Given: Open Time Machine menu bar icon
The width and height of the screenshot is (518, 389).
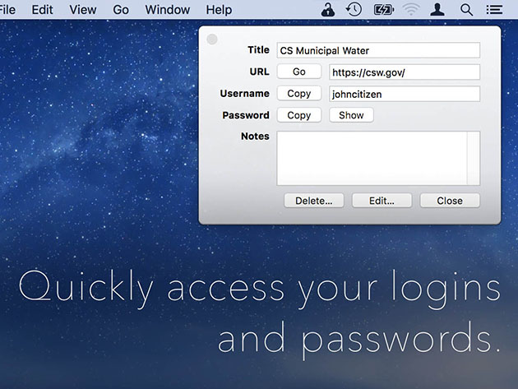Looking at the screenshot, I should 354,10.
